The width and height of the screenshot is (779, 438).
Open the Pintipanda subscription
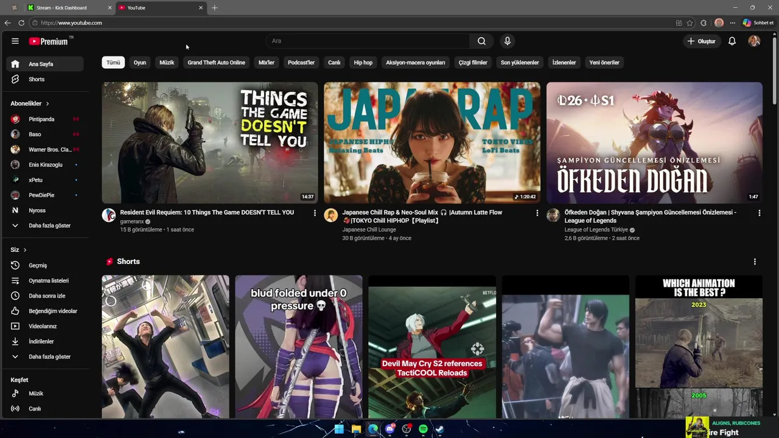point(46,119)
